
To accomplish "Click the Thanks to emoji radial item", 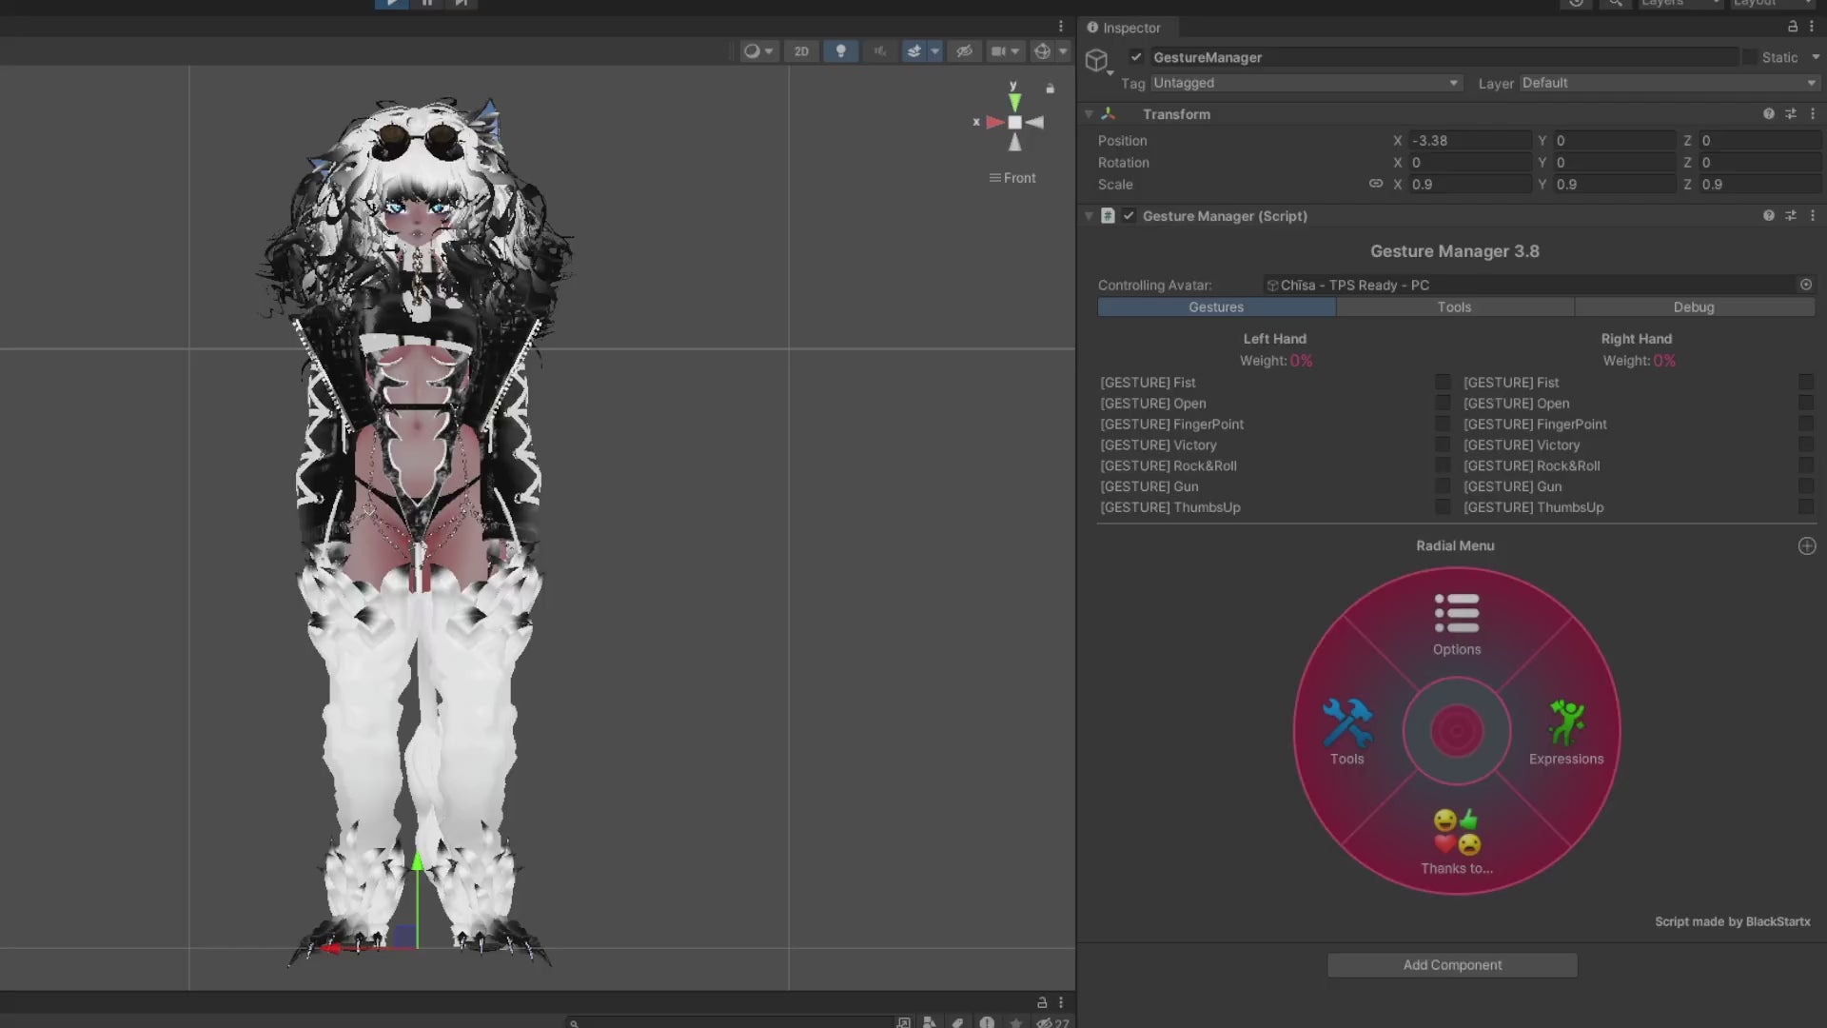I will click(1457, 840).
